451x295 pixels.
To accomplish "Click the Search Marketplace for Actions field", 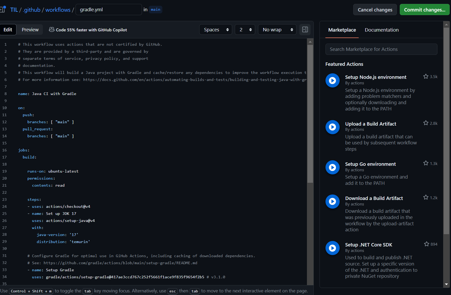I will point(381,49).
